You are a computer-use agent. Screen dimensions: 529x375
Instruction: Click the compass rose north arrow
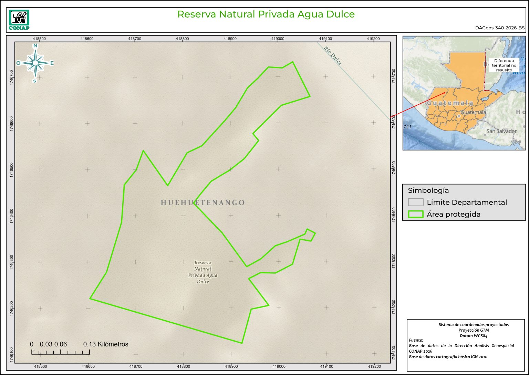click(35, 63)
